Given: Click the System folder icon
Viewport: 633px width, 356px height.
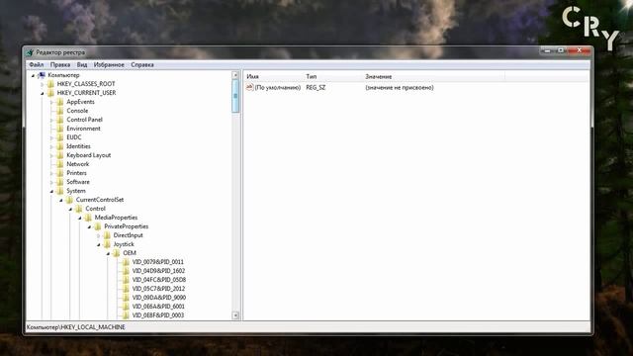Looking at the screenshot, I should click(x=60, y=191).
